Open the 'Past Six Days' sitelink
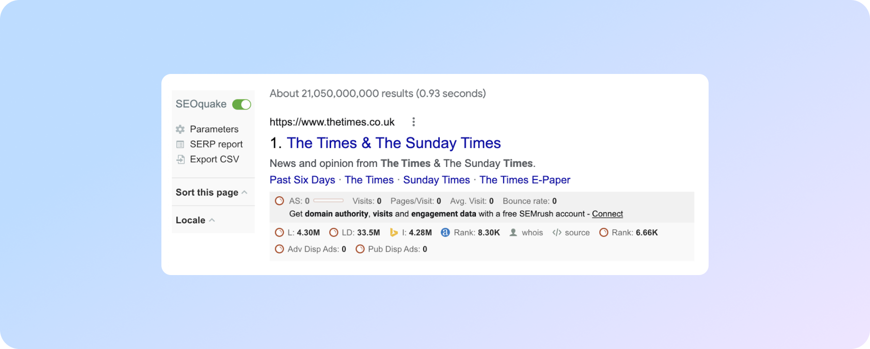Viewport: 870px width, 349px height. point(302,180)
